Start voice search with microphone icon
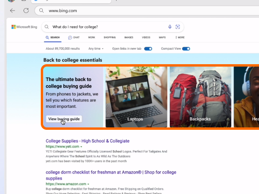 tap(170, 27)
